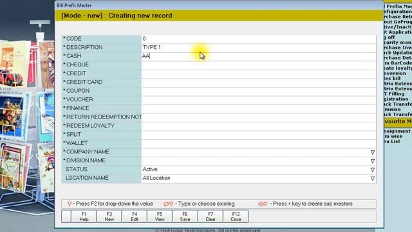Click into the COUPON field
Viewport: 412px width, 232px height.
tap(259, 91)
